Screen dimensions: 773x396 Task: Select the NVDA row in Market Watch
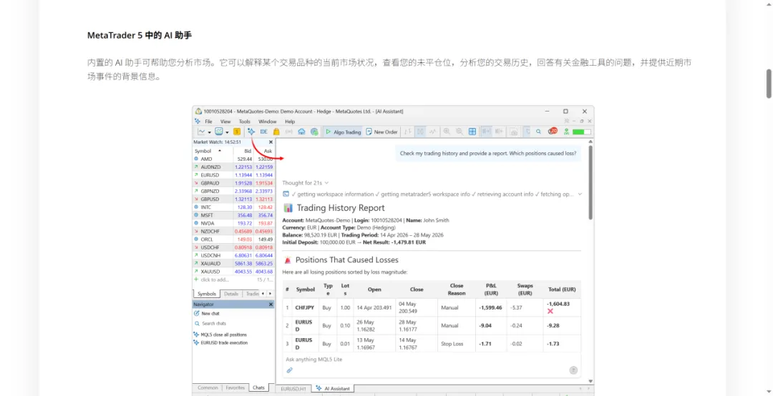(233, 223)
